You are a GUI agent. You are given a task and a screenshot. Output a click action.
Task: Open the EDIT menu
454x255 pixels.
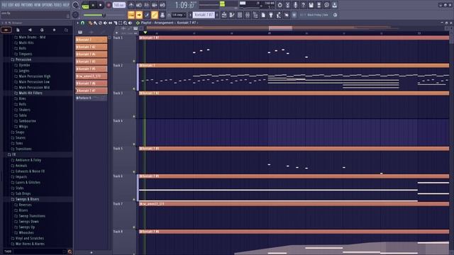pos(11,5)
